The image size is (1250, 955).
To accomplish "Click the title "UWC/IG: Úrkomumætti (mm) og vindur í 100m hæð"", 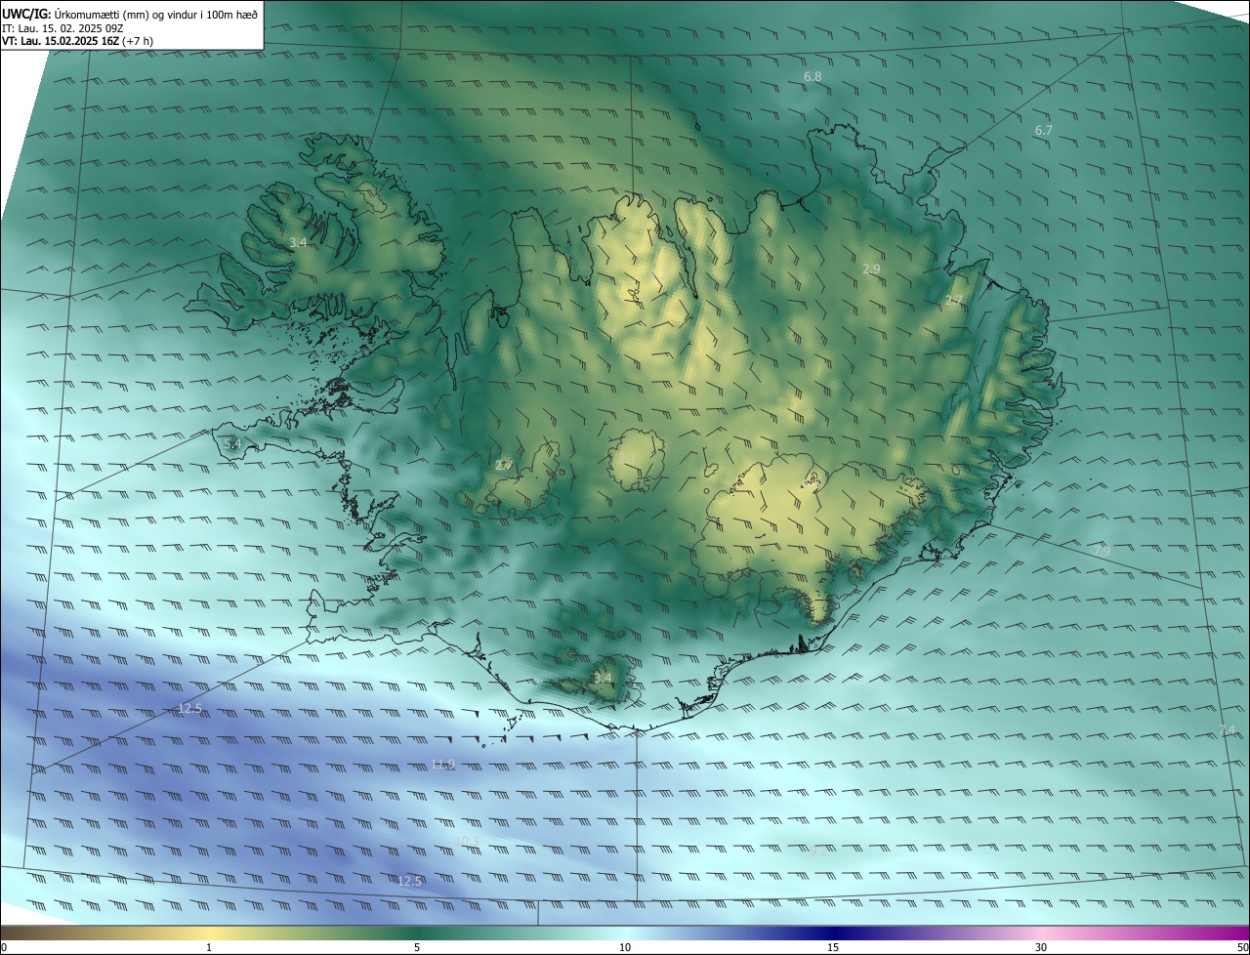I will [130, 14].
